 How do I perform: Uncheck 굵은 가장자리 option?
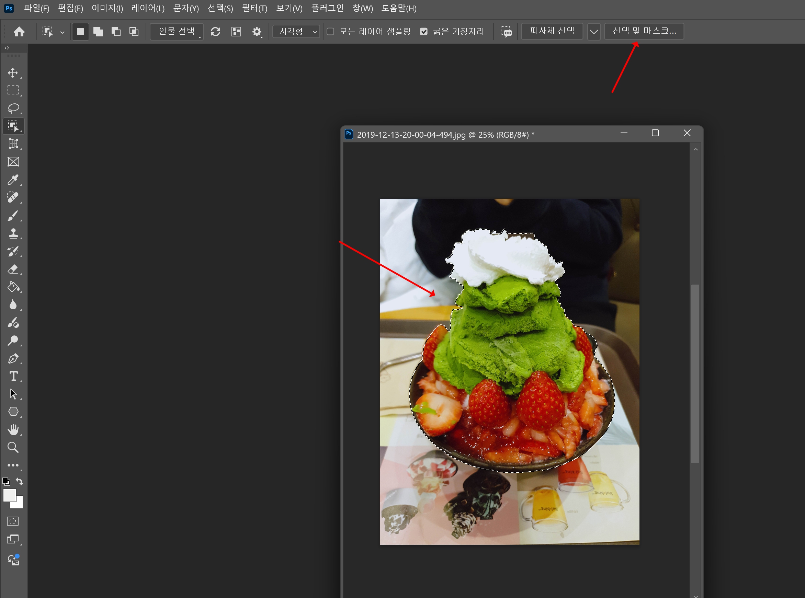(424, 32)
